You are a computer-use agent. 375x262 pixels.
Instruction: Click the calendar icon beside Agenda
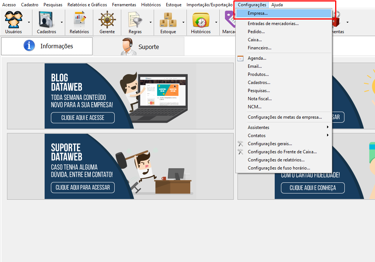(240, 58)
